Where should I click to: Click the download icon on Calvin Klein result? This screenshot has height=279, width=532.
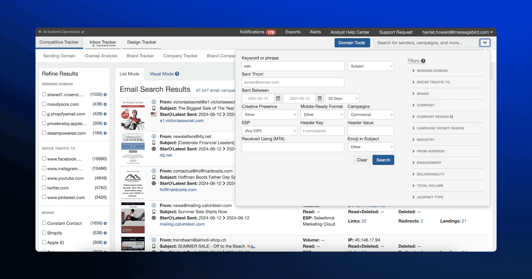point(154,206)
